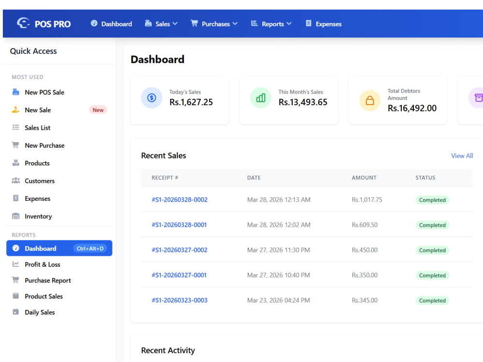Click the New badge beside New Sale
483x362 pixels.
tap(98, 110)
